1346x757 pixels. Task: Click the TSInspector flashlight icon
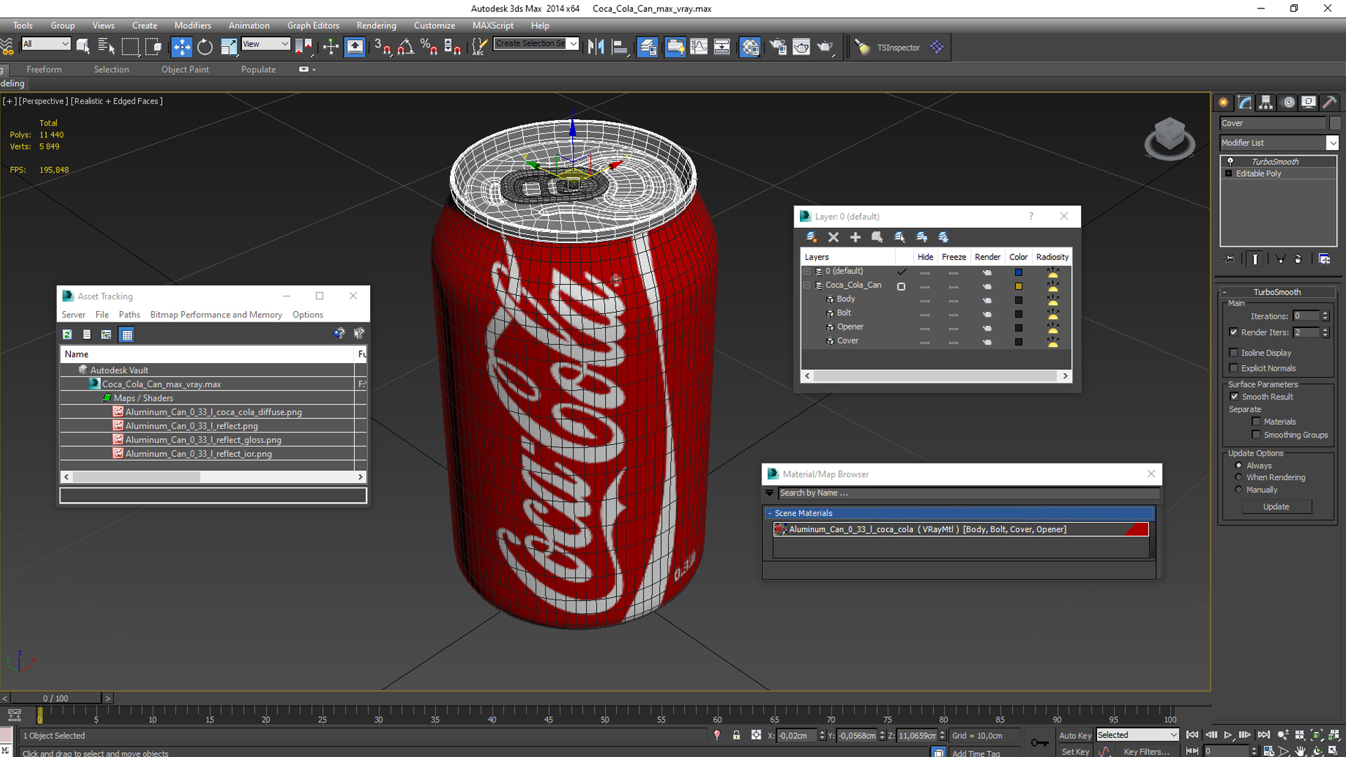tap(862, 47)
